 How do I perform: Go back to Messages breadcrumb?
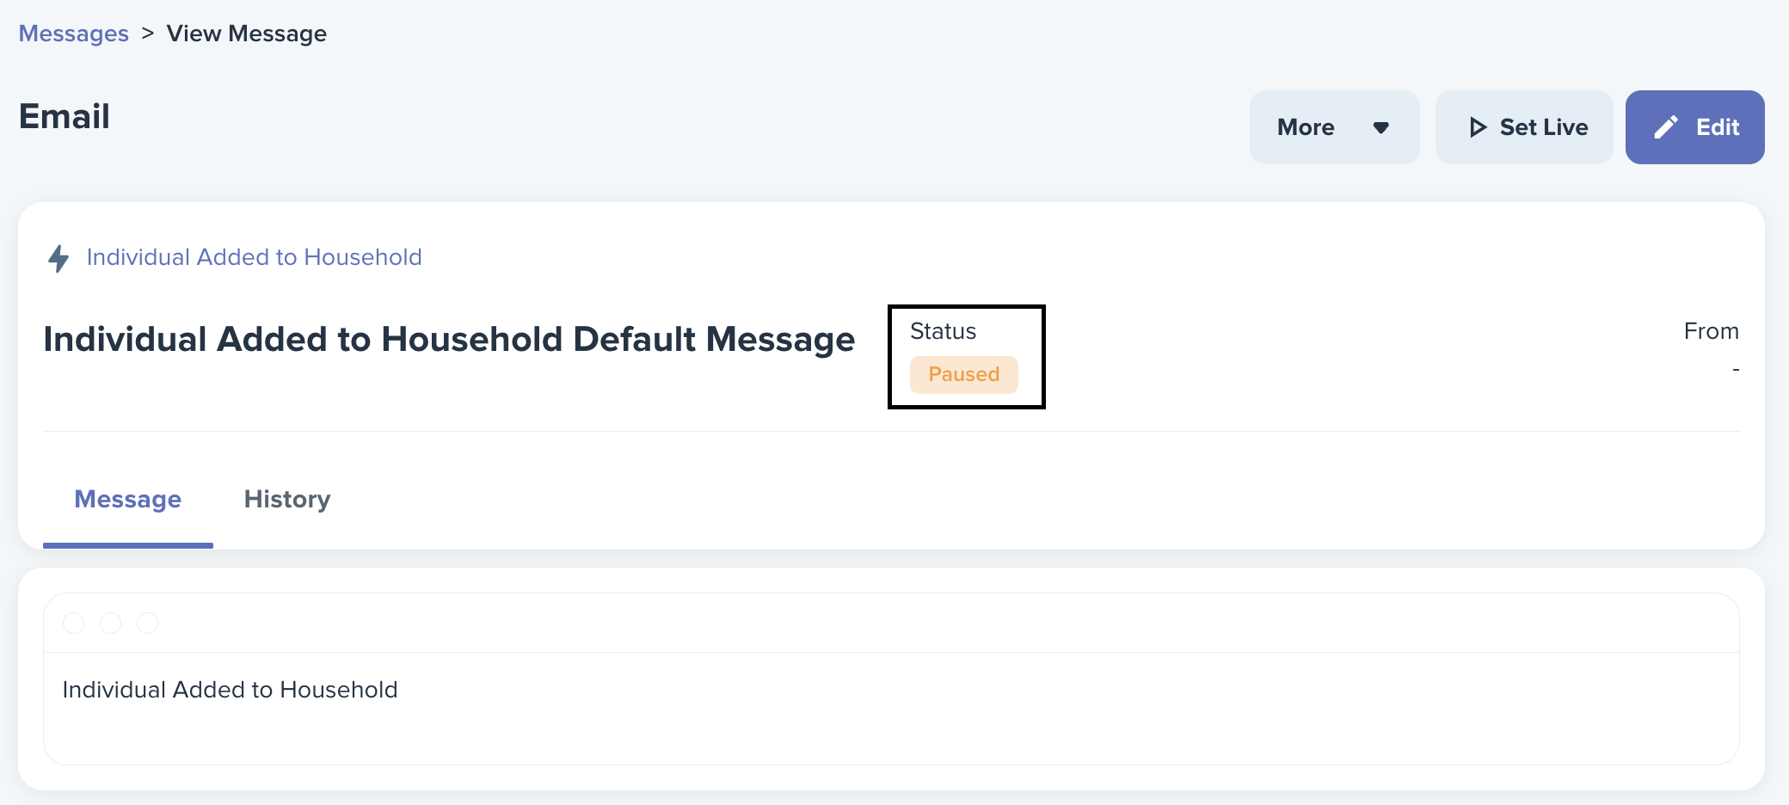pos(74,34)
